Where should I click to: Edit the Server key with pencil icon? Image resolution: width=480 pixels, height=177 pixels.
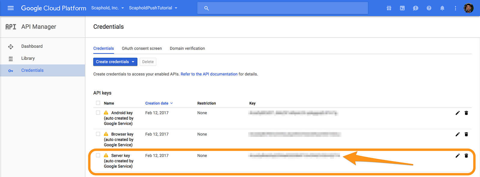tap(457, 155)
